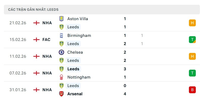This screenshot has height=98, width=204.
Task: Click red B badge for Arsenal match
Action: [x=192, y=90]
